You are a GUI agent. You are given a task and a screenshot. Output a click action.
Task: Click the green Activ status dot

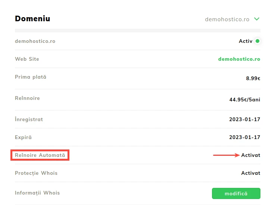[257, 41]
